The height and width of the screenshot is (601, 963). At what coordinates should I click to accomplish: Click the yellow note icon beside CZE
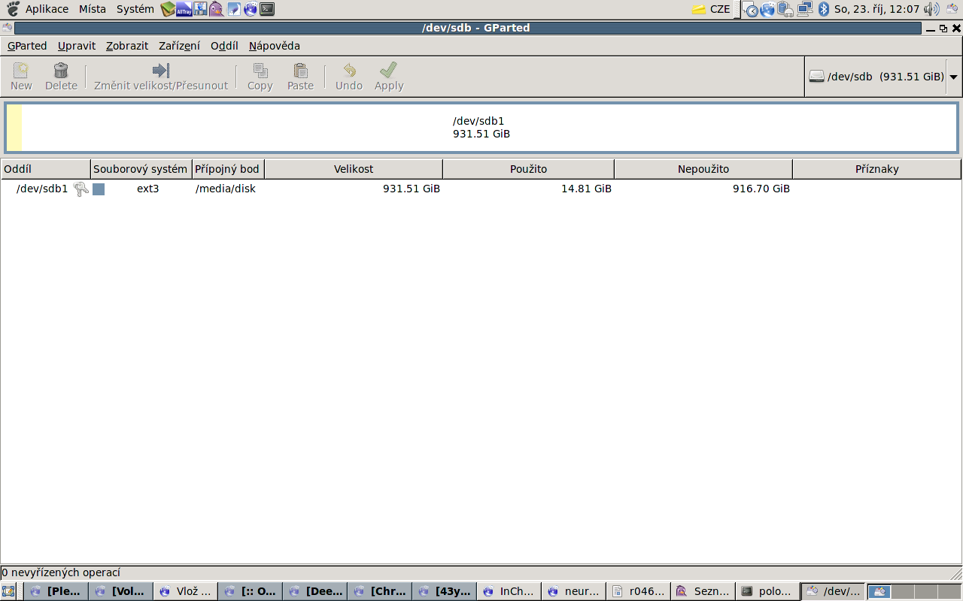699,9
